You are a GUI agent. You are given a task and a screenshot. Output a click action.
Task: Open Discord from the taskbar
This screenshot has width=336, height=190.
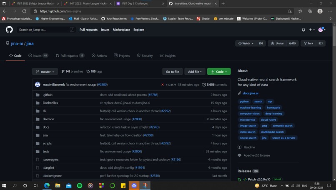[134, 185]
